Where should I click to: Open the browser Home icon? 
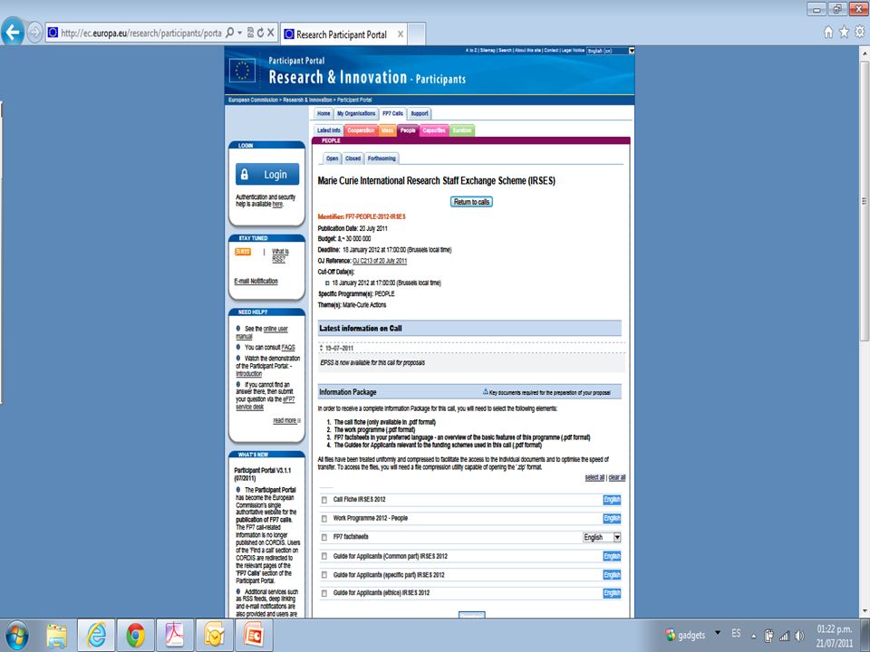[x=828, y=33]
